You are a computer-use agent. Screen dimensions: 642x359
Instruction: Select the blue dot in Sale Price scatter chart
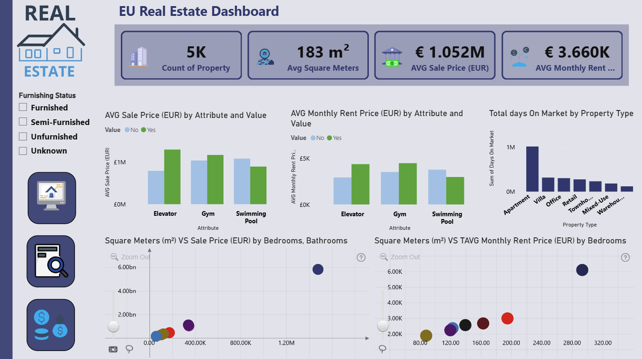pyautogui.click(x=157, y=336)
